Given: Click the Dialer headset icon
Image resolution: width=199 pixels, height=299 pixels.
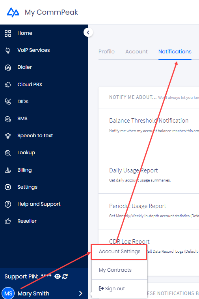Looking at the screenshot, I should (x=8, y=68).
